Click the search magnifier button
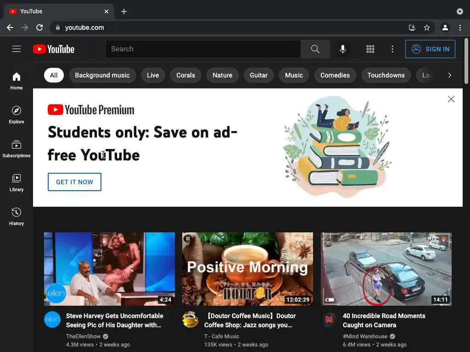Screen dimensions: 470x352 (315, 49)
